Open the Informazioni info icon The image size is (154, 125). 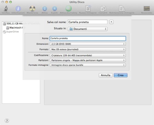pos(18,8)
